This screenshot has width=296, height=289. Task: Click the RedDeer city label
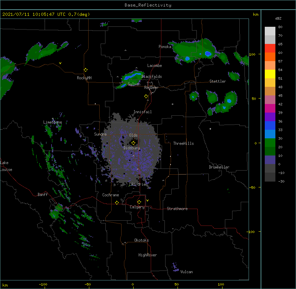(x=151, y=88)
